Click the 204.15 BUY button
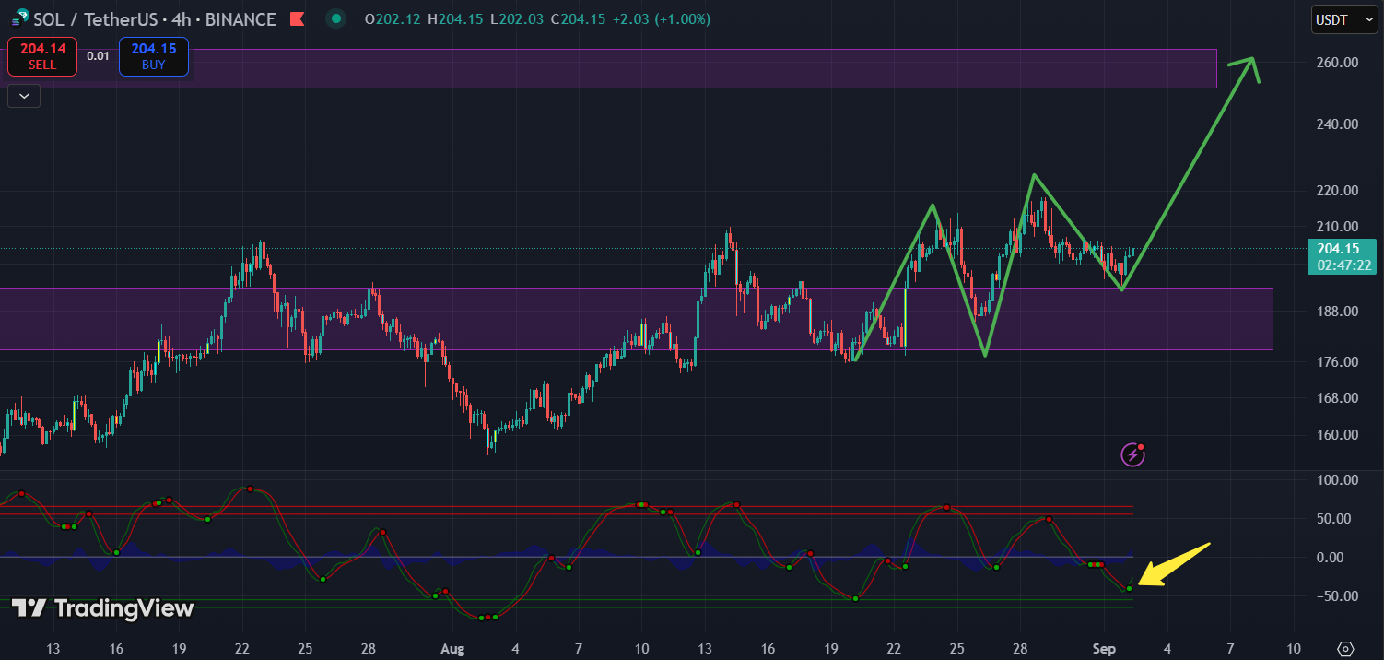The width and height of the screenshot is (1384, 660). (154, 56)
